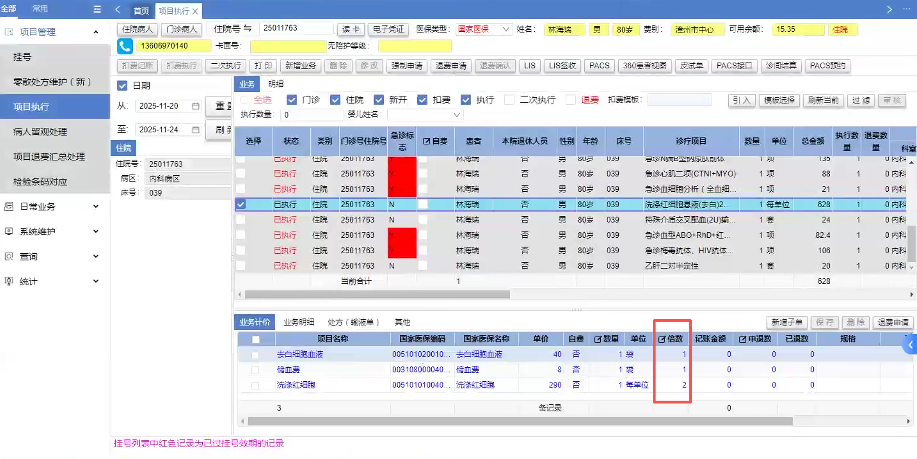The width and height of the screenshot is (917, 459).
Task: Open the 医保类型 dropdown
Action: coord(506,29)
